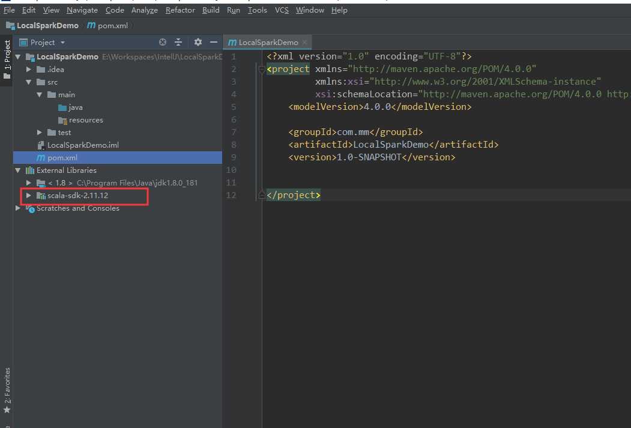Click the src folder icon
The height and width of the screenshot is (428, 631).
(x=41, y=82)
